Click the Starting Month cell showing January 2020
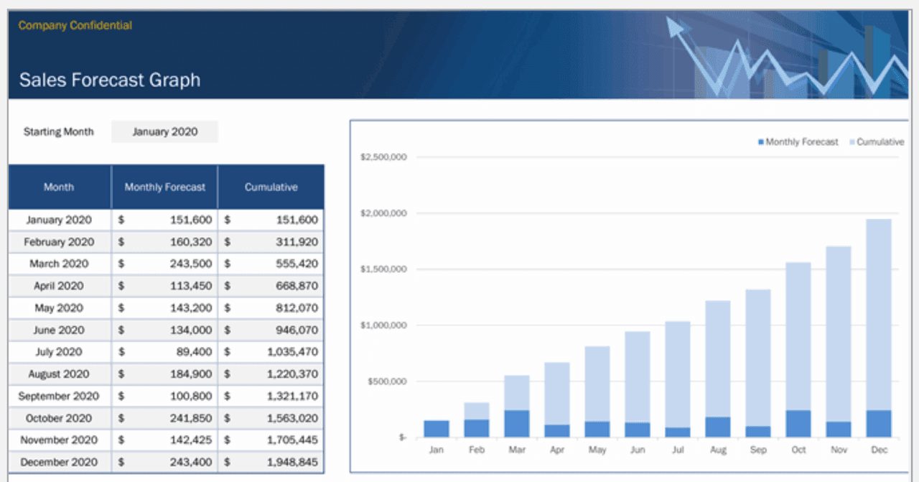This screenshot has width=919, height=482. coord(164,132)
